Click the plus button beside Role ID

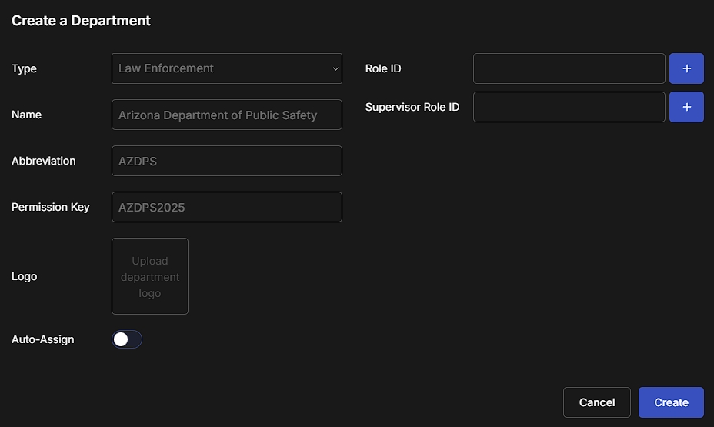[x=686, y=68]
